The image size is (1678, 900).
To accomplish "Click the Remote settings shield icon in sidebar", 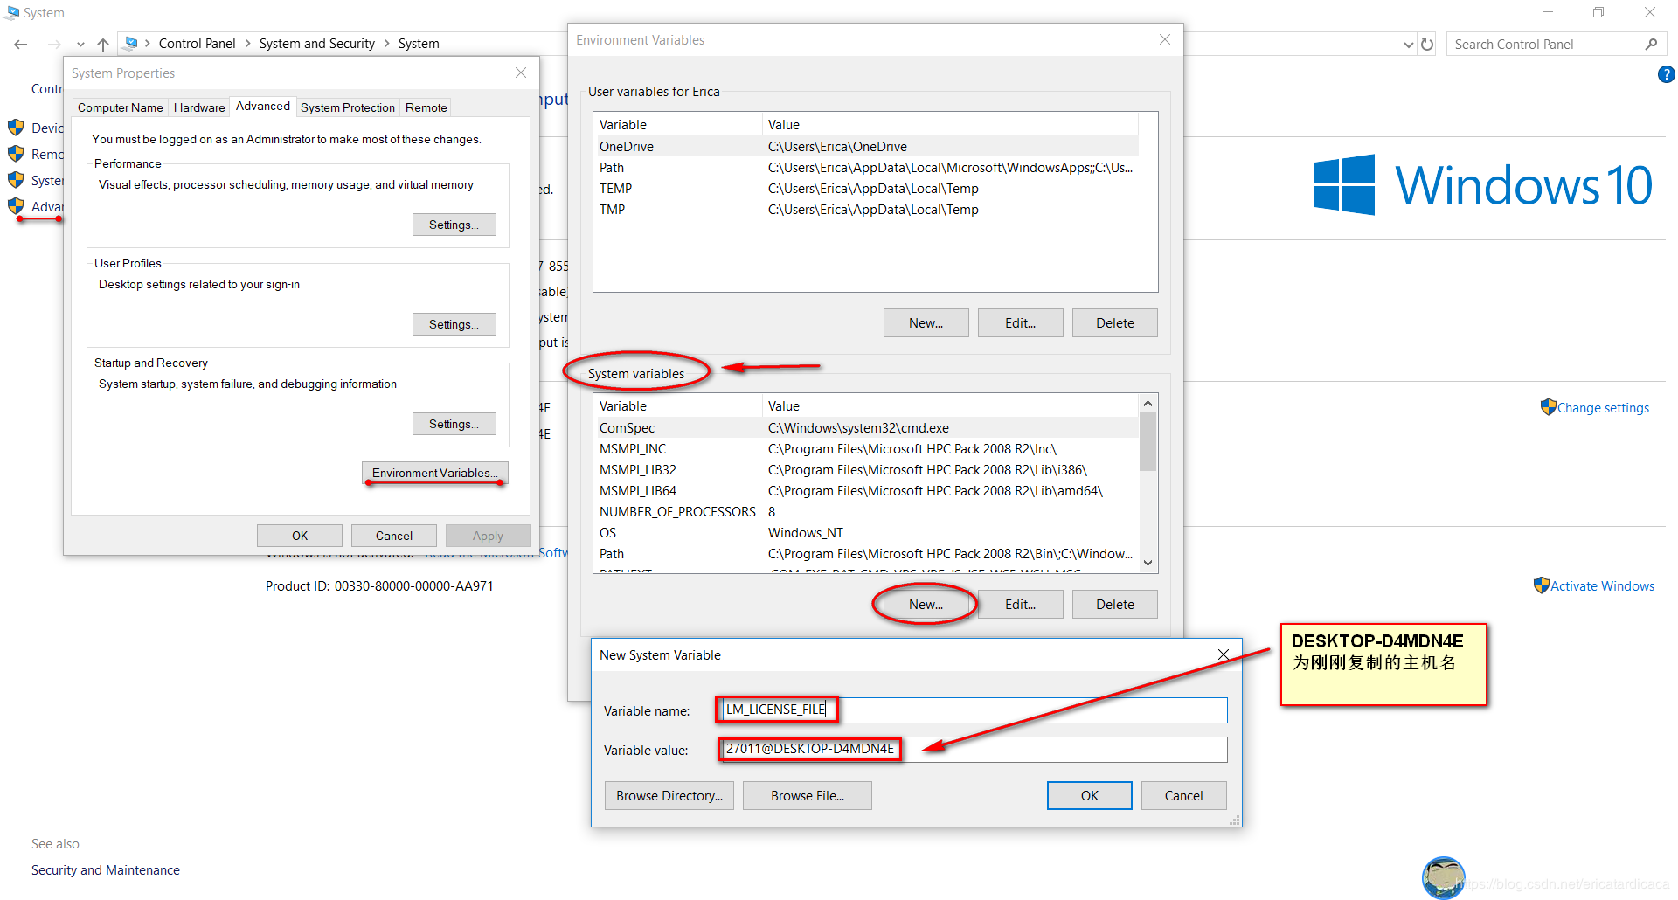I will (x=16, y=154).
